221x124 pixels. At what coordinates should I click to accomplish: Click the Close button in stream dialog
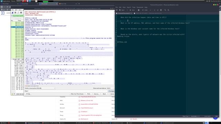tap(112, 94)
